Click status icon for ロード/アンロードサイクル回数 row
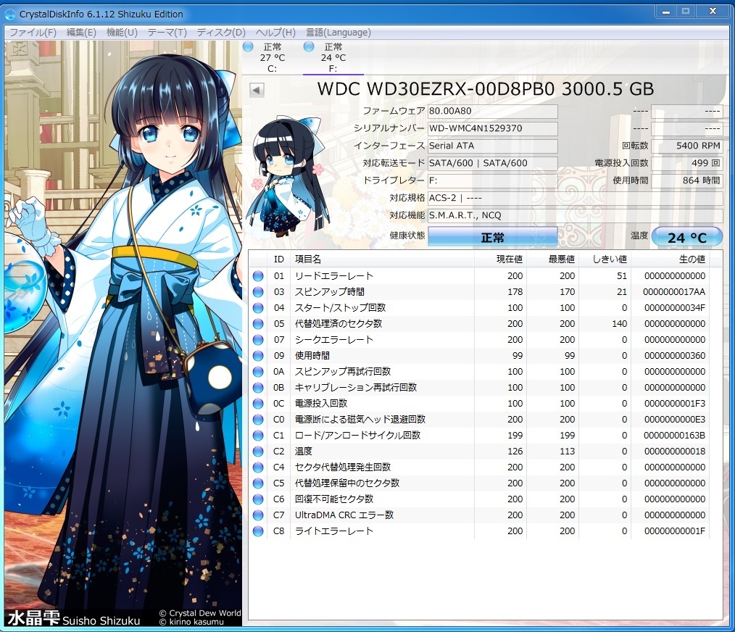 (x=258, y=436)
